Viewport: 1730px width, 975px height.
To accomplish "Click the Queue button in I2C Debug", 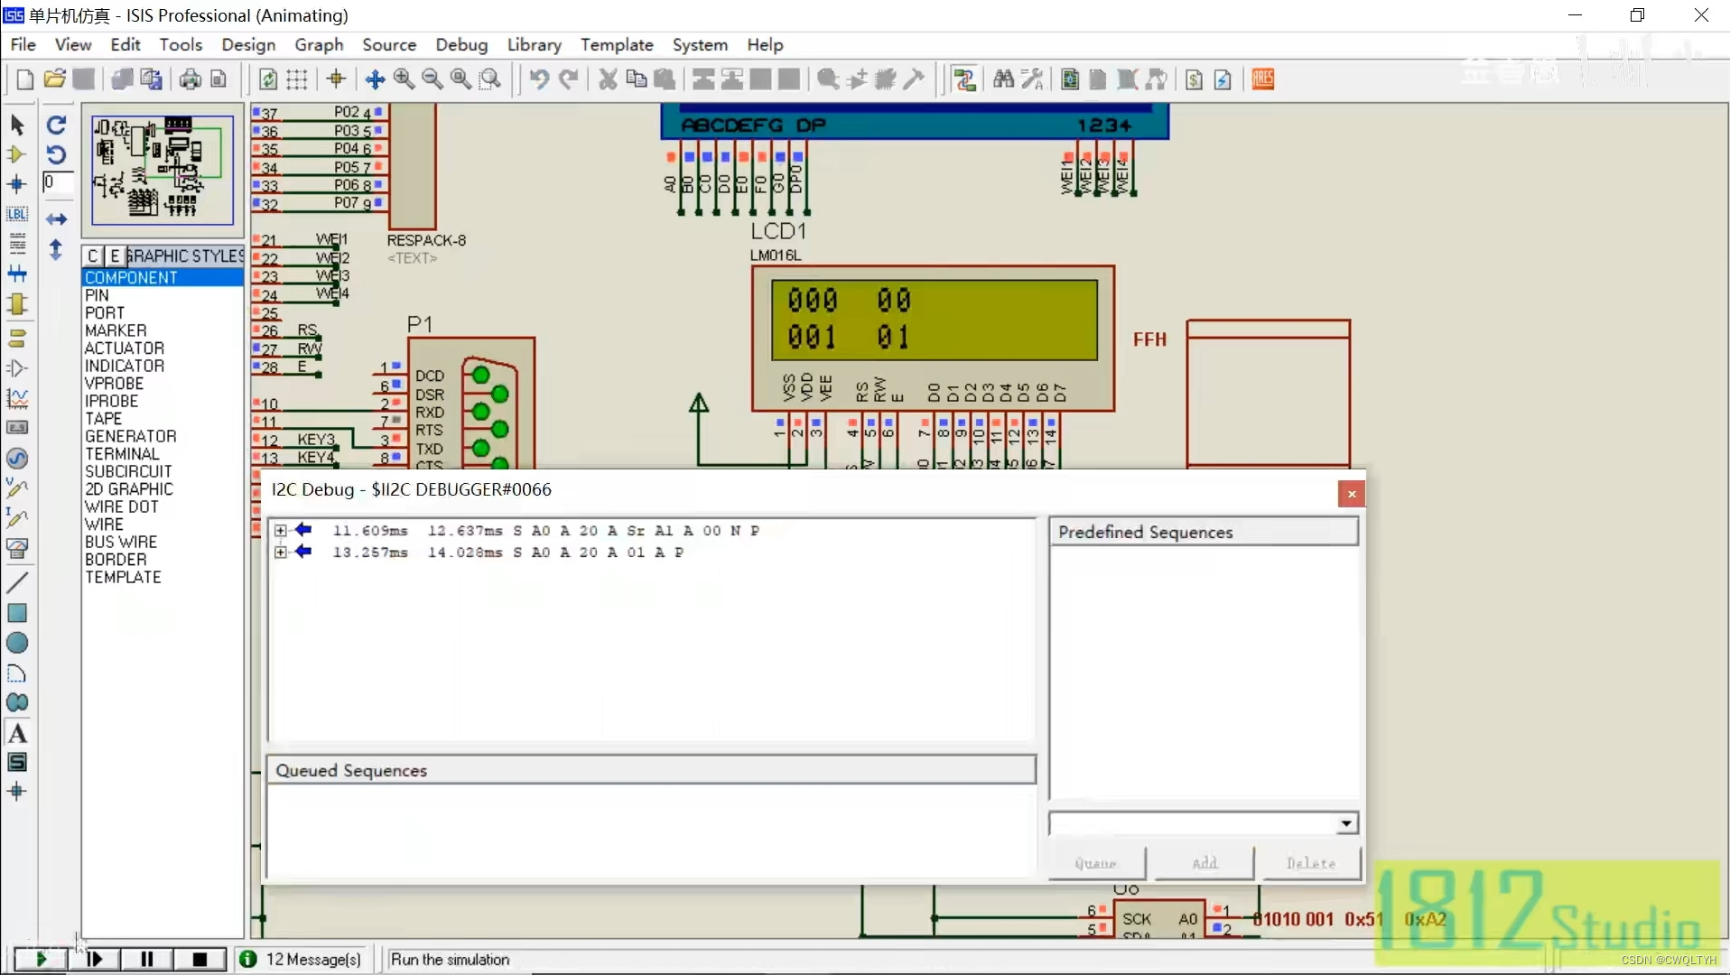I will coord(1096,863).
